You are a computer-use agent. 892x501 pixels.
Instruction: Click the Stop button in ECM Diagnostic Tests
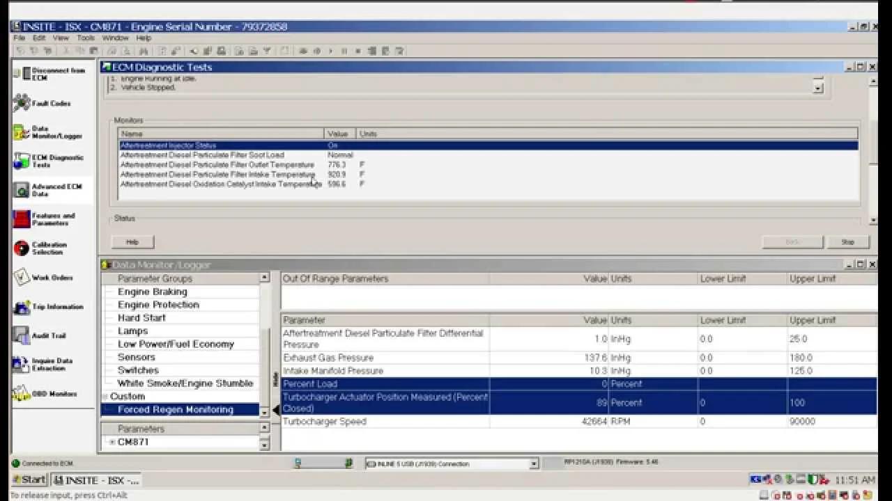pyautogui.click(x=847, y=241)
